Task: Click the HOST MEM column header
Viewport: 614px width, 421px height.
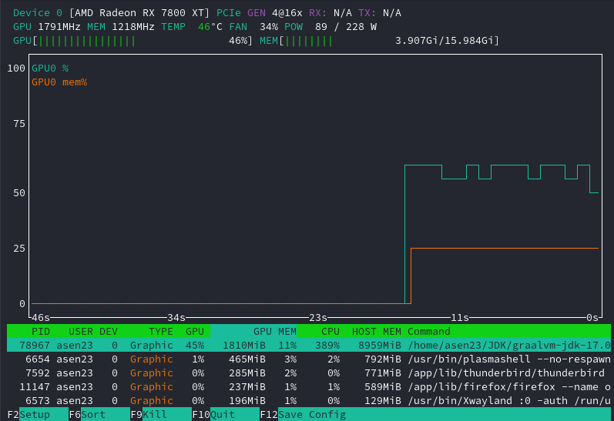Action: 376,332
